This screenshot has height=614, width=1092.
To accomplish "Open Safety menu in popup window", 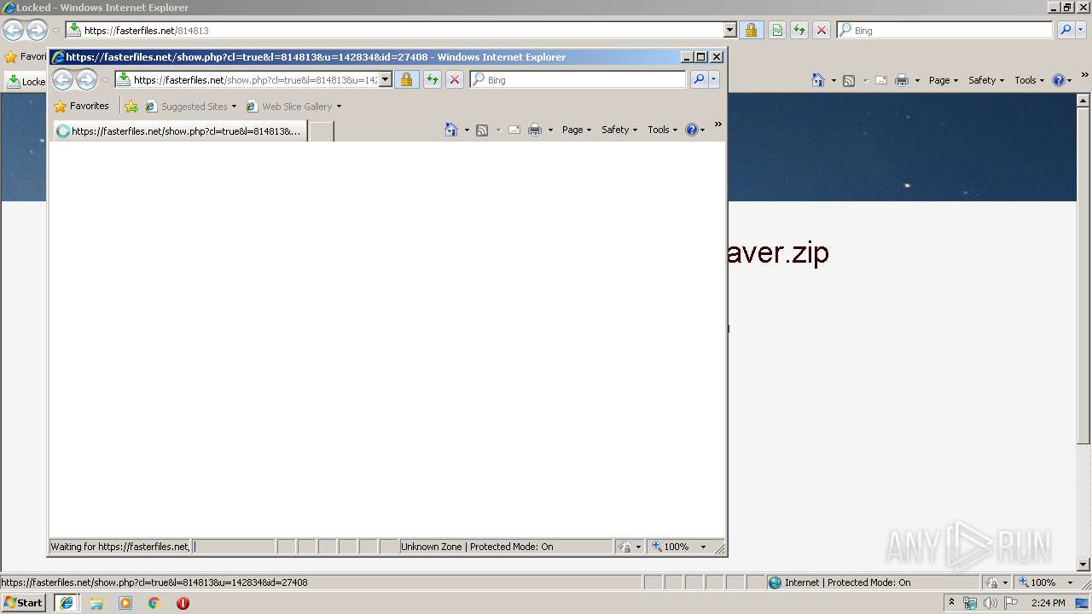I will tap(619, 130).
